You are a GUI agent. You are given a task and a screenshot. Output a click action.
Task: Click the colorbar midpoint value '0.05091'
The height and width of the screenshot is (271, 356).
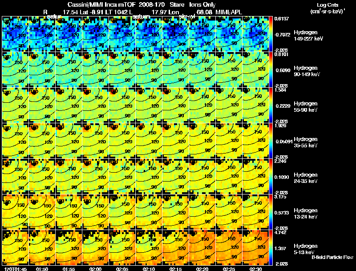pos(284,142)
